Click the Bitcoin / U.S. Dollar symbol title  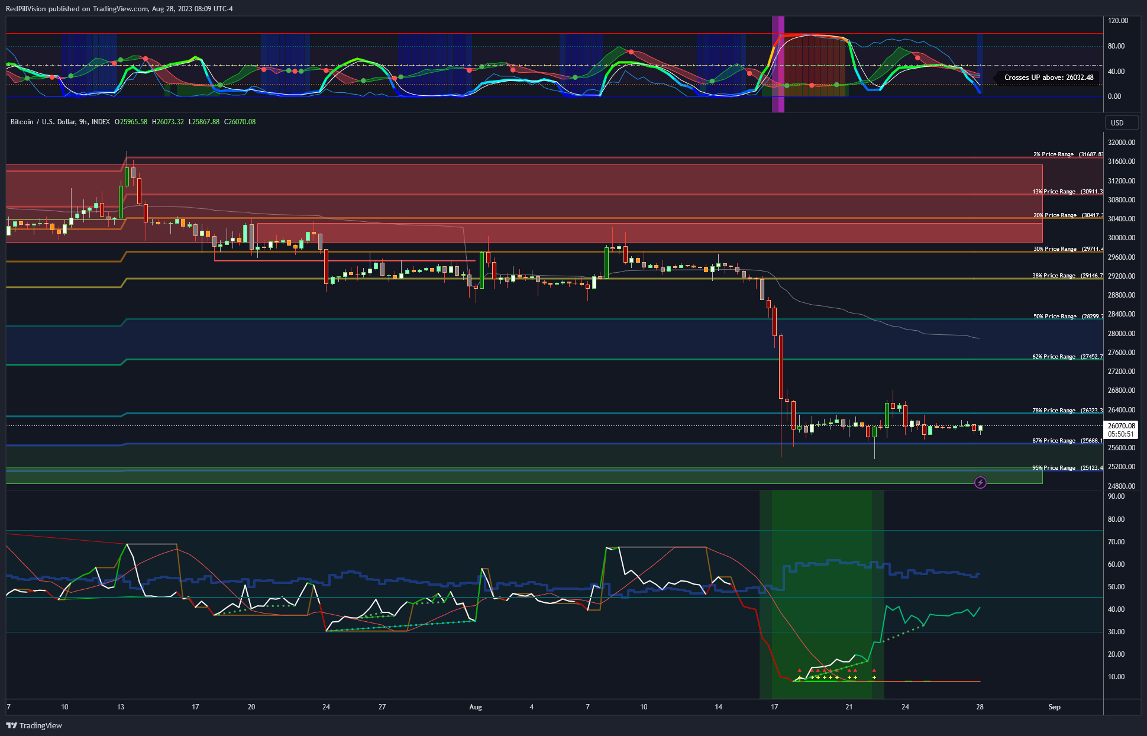60,122
